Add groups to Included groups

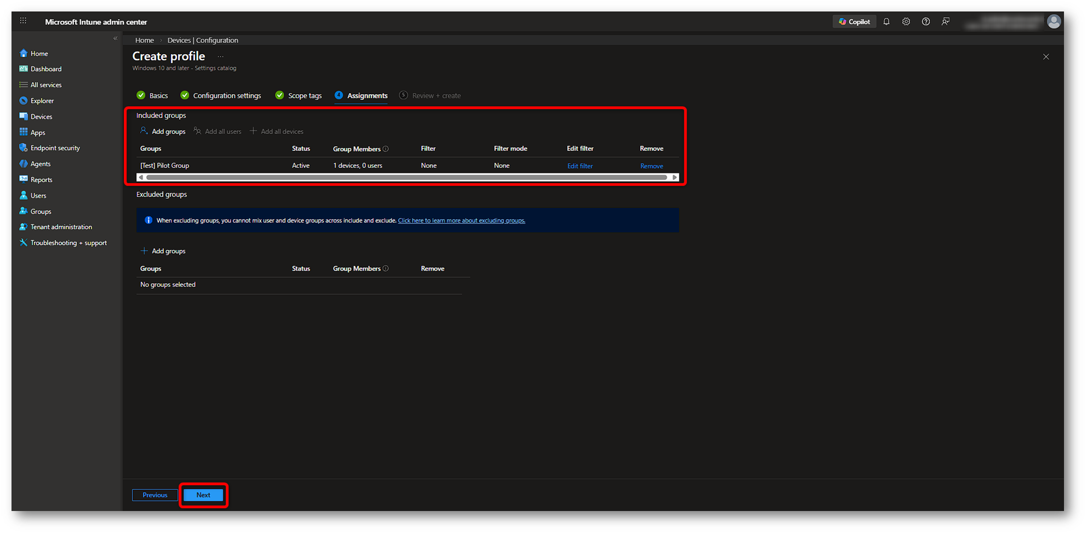click(x=163, y=131)
